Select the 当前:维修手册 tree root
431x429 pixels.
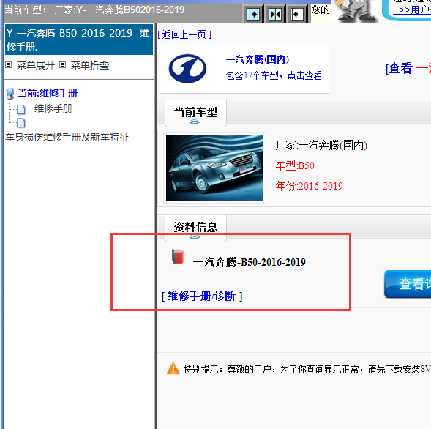tap(48, 93)
